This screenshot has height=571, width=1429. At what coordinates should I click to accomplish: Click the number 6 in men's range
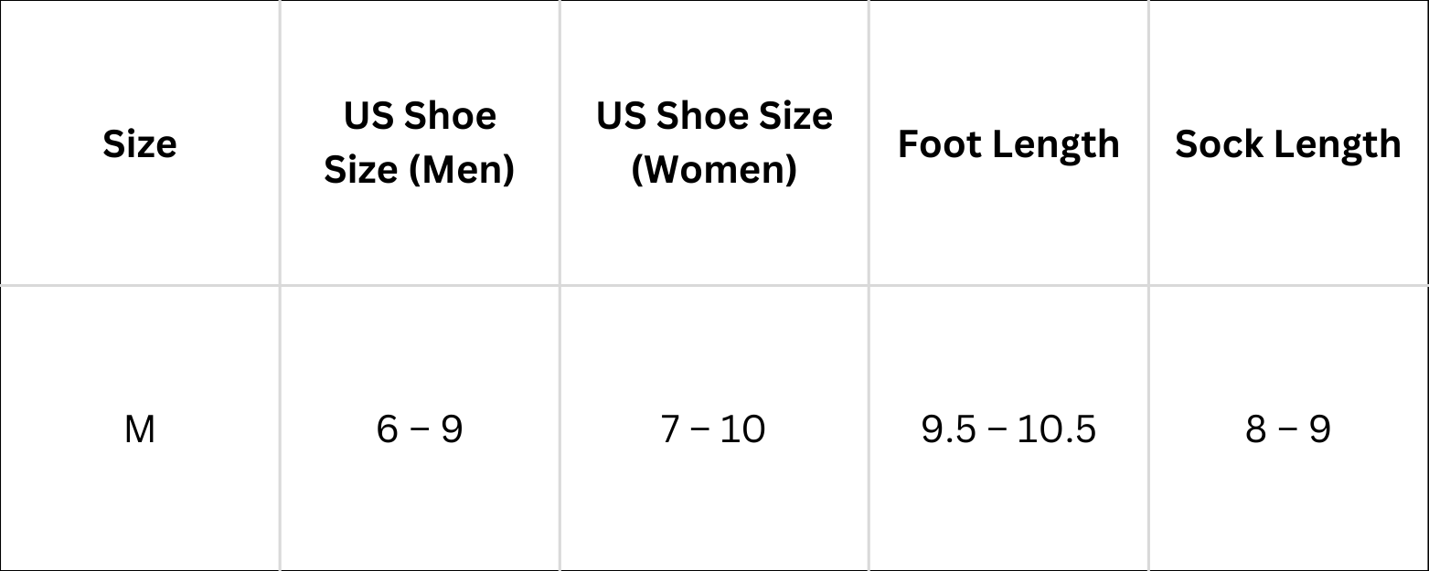(388, 428)
